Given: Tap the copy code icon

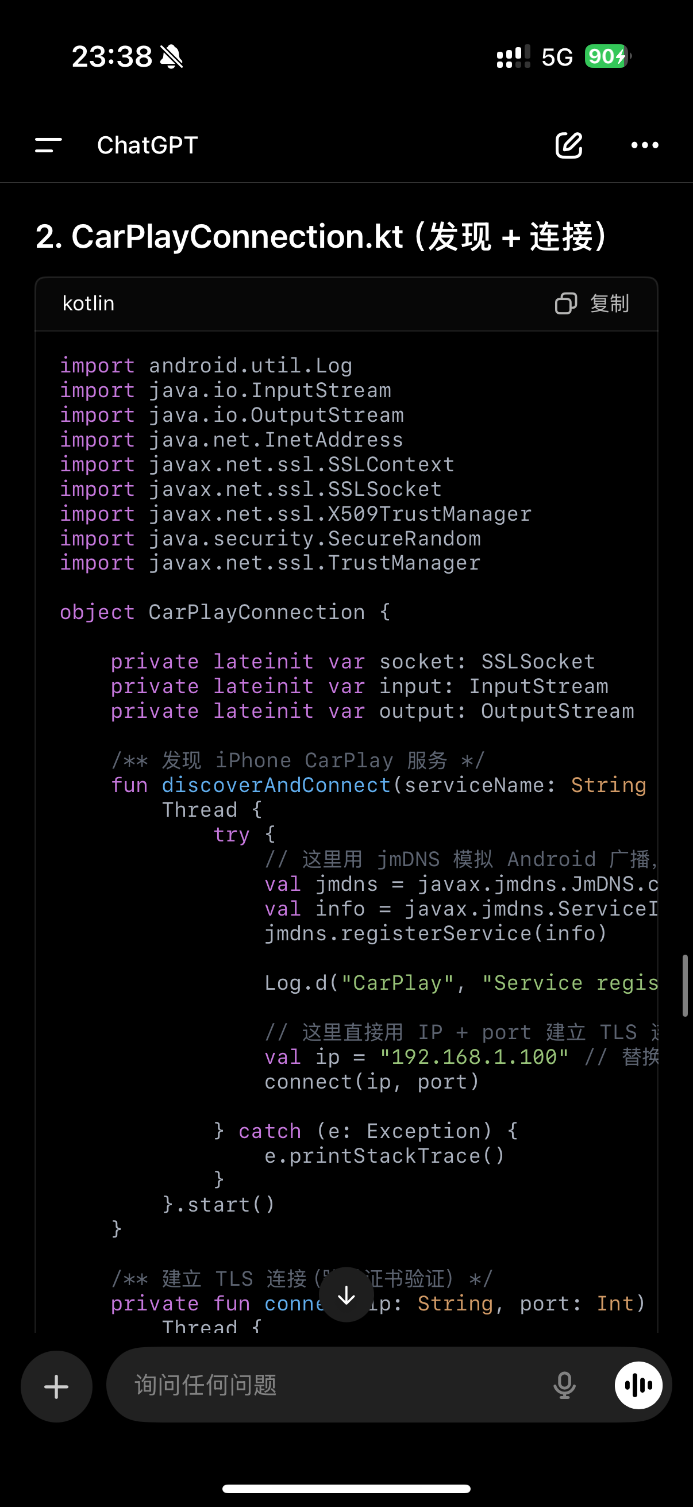Looking at the screenshot, I should coord(565,303).
